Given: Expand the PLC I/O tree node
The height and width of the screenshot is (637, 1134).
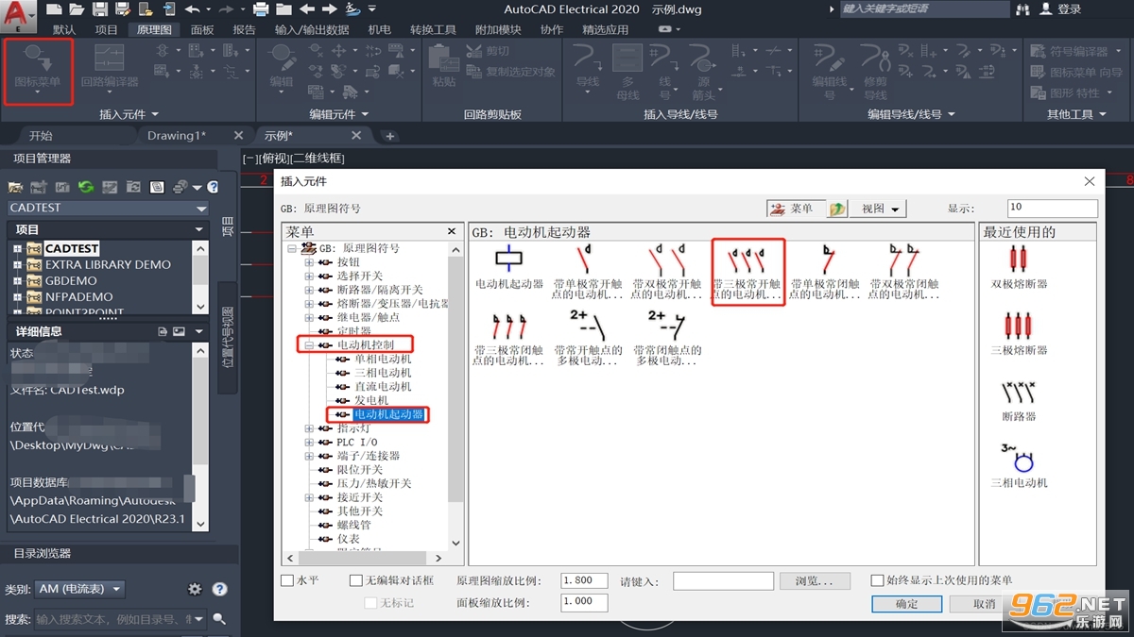Looking at the screenshot, I should click(309, 442).
